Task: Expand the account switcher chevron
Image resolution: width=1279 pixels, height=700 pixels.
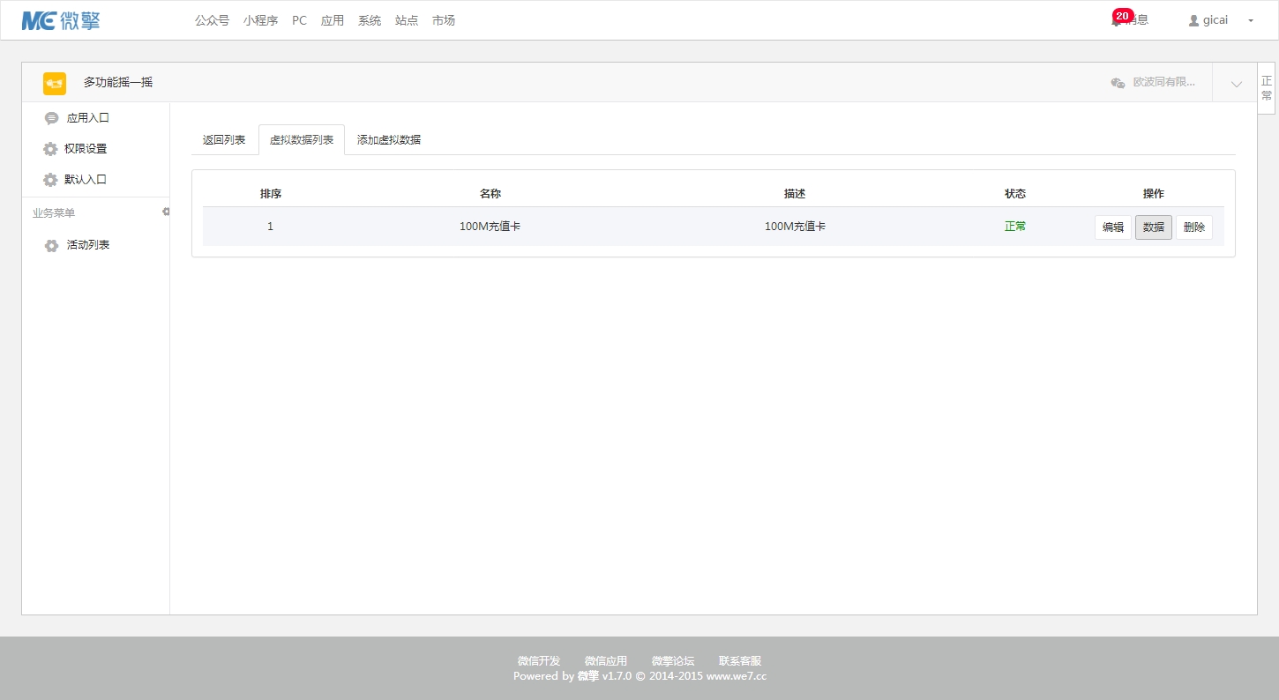Action: (1236, 84)
